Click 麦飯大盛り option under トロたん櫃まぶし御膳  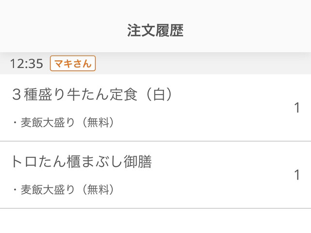(x=48, y=190)
